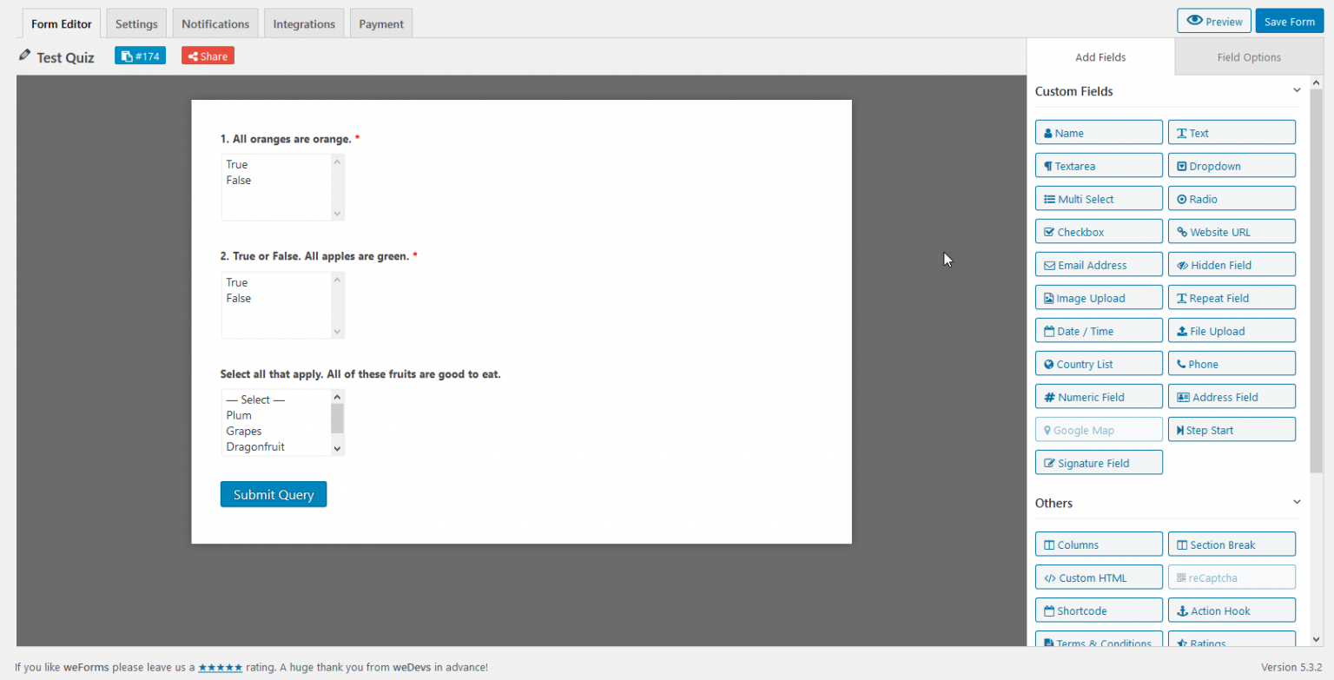Open the Field Options panel
The image size is (1334, 680).
[1249, 56]
